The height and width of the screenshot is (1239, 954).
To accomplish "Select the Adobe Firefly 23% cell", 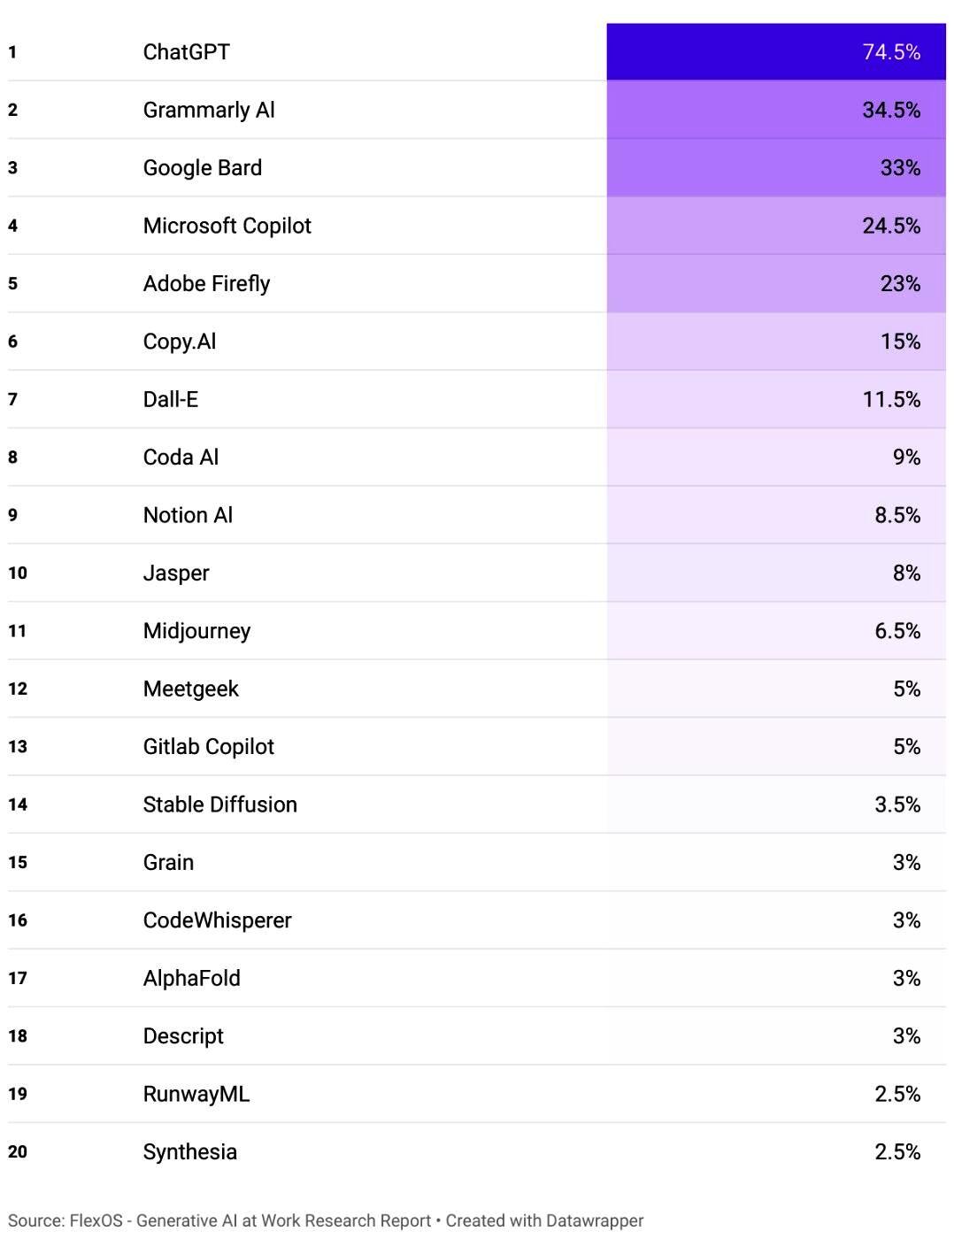I will tap(775, 284).
